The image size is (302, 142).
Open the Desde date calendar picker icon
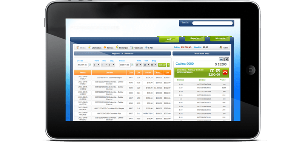[90, 65]
